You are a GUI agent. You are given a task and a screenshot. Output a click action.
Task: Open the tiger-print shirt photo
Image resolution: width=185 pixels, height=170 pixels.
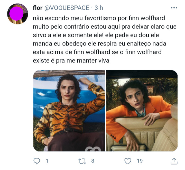(69, 111)
